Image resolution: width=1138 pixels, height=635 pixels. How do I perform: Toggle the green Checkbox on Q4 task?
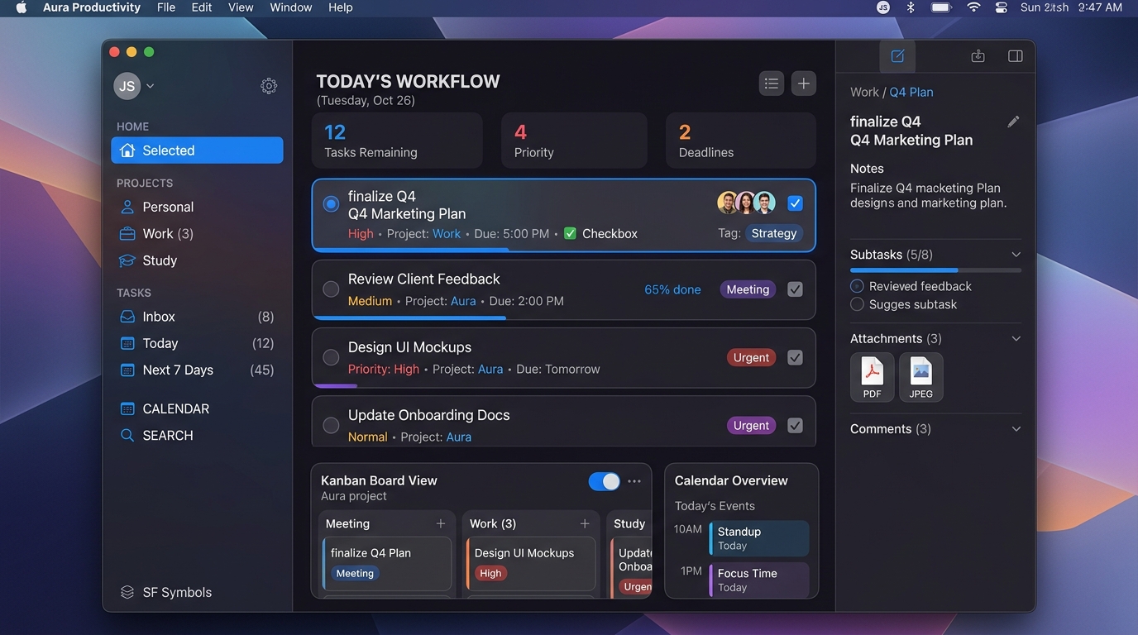(x=570, y=234)
